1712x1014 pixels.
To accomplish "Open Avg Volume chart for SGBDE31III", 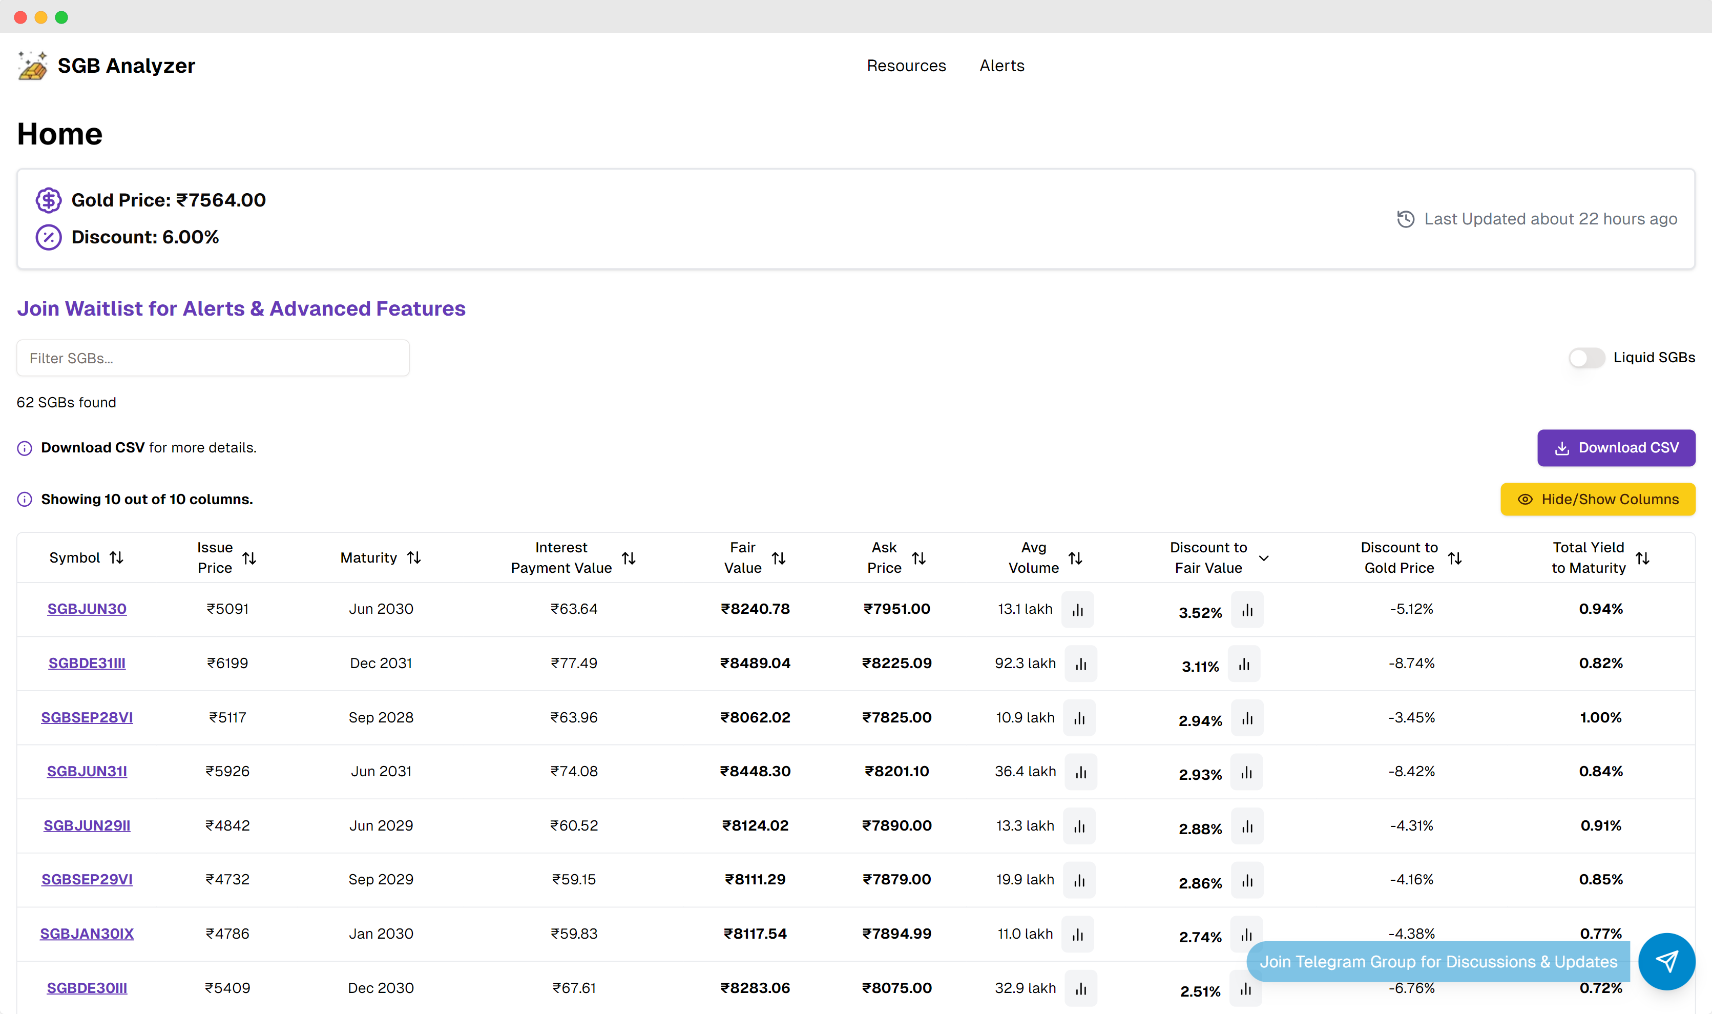I will click(1081, 664).
